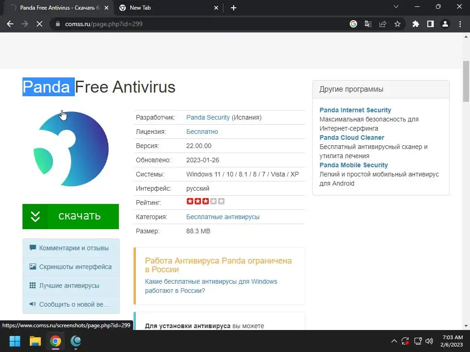Open network settings tray icon
The width and height of the screenshot is (470, 352).
click(418, 341)
